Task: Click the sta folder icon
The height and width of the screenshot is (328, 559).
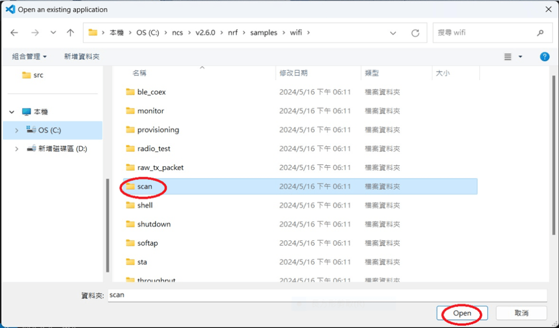Action: click(x=130, y=262)
